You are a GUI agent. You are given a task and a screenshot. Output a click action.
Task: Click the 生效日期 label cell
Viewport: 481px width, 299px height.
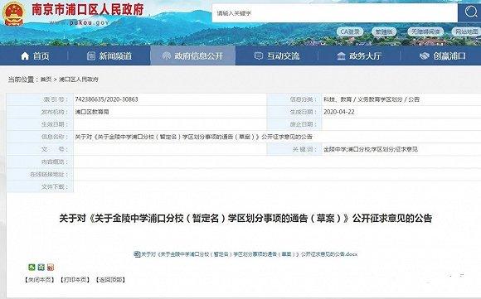40,124
